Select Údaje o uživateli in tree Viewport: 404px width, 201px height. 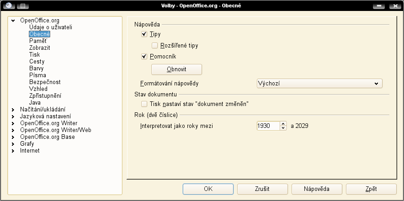(50, 27)
